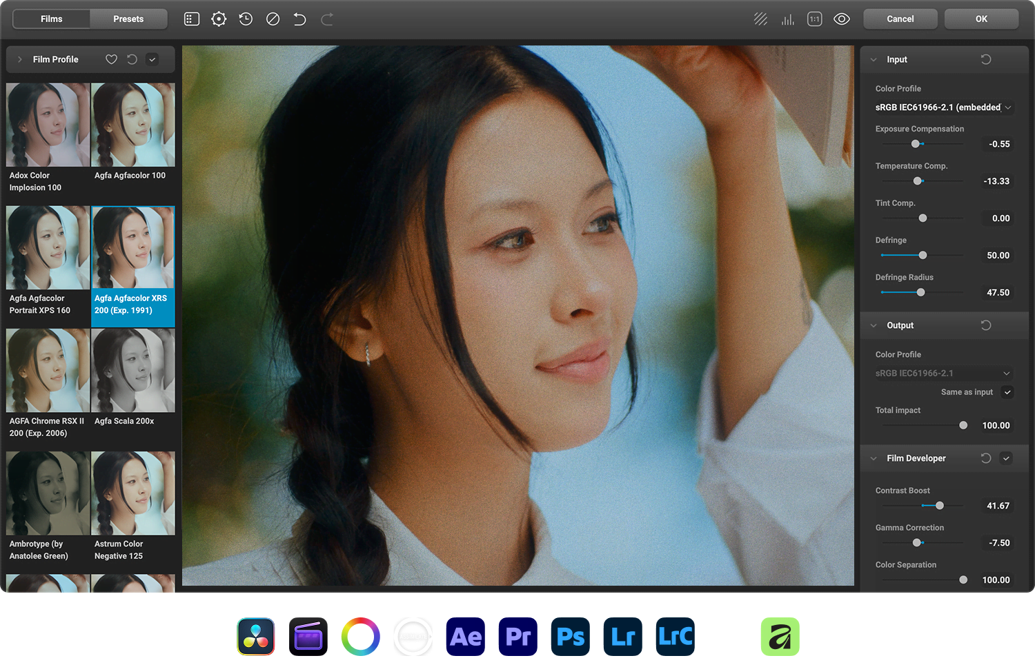
Task: Add Film Profile to favorites heart
Action: pos(111,59)
